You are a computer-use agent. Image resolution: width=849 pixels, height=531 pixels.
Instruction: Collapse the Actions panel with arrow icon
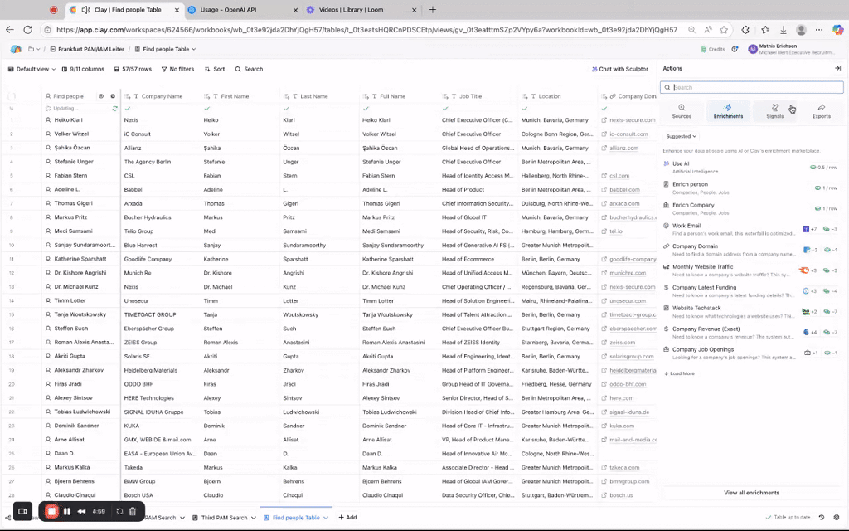click(x=837, y=68)
